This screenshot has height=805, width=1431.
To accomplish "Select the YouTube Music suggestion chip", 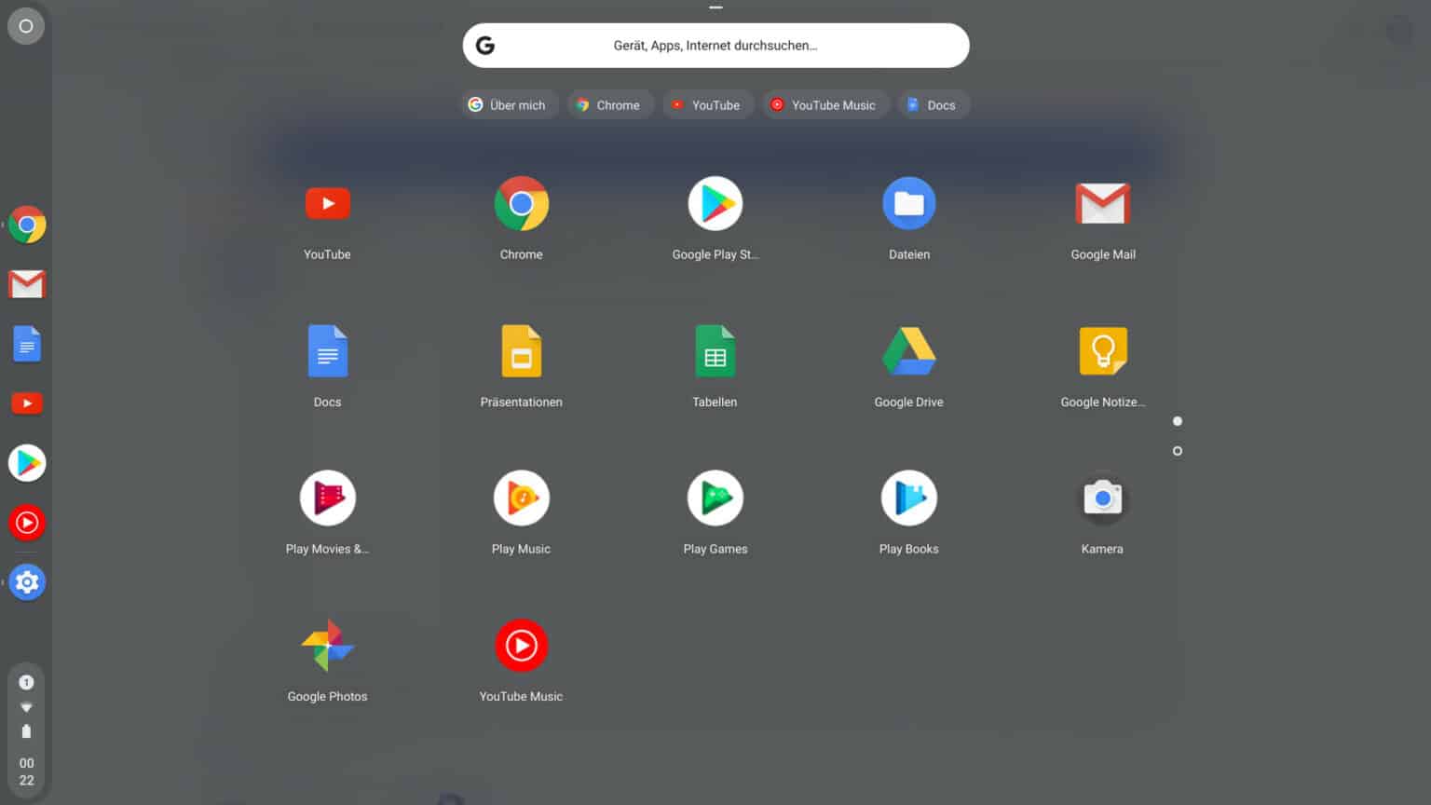I will (x=825, y=105).
